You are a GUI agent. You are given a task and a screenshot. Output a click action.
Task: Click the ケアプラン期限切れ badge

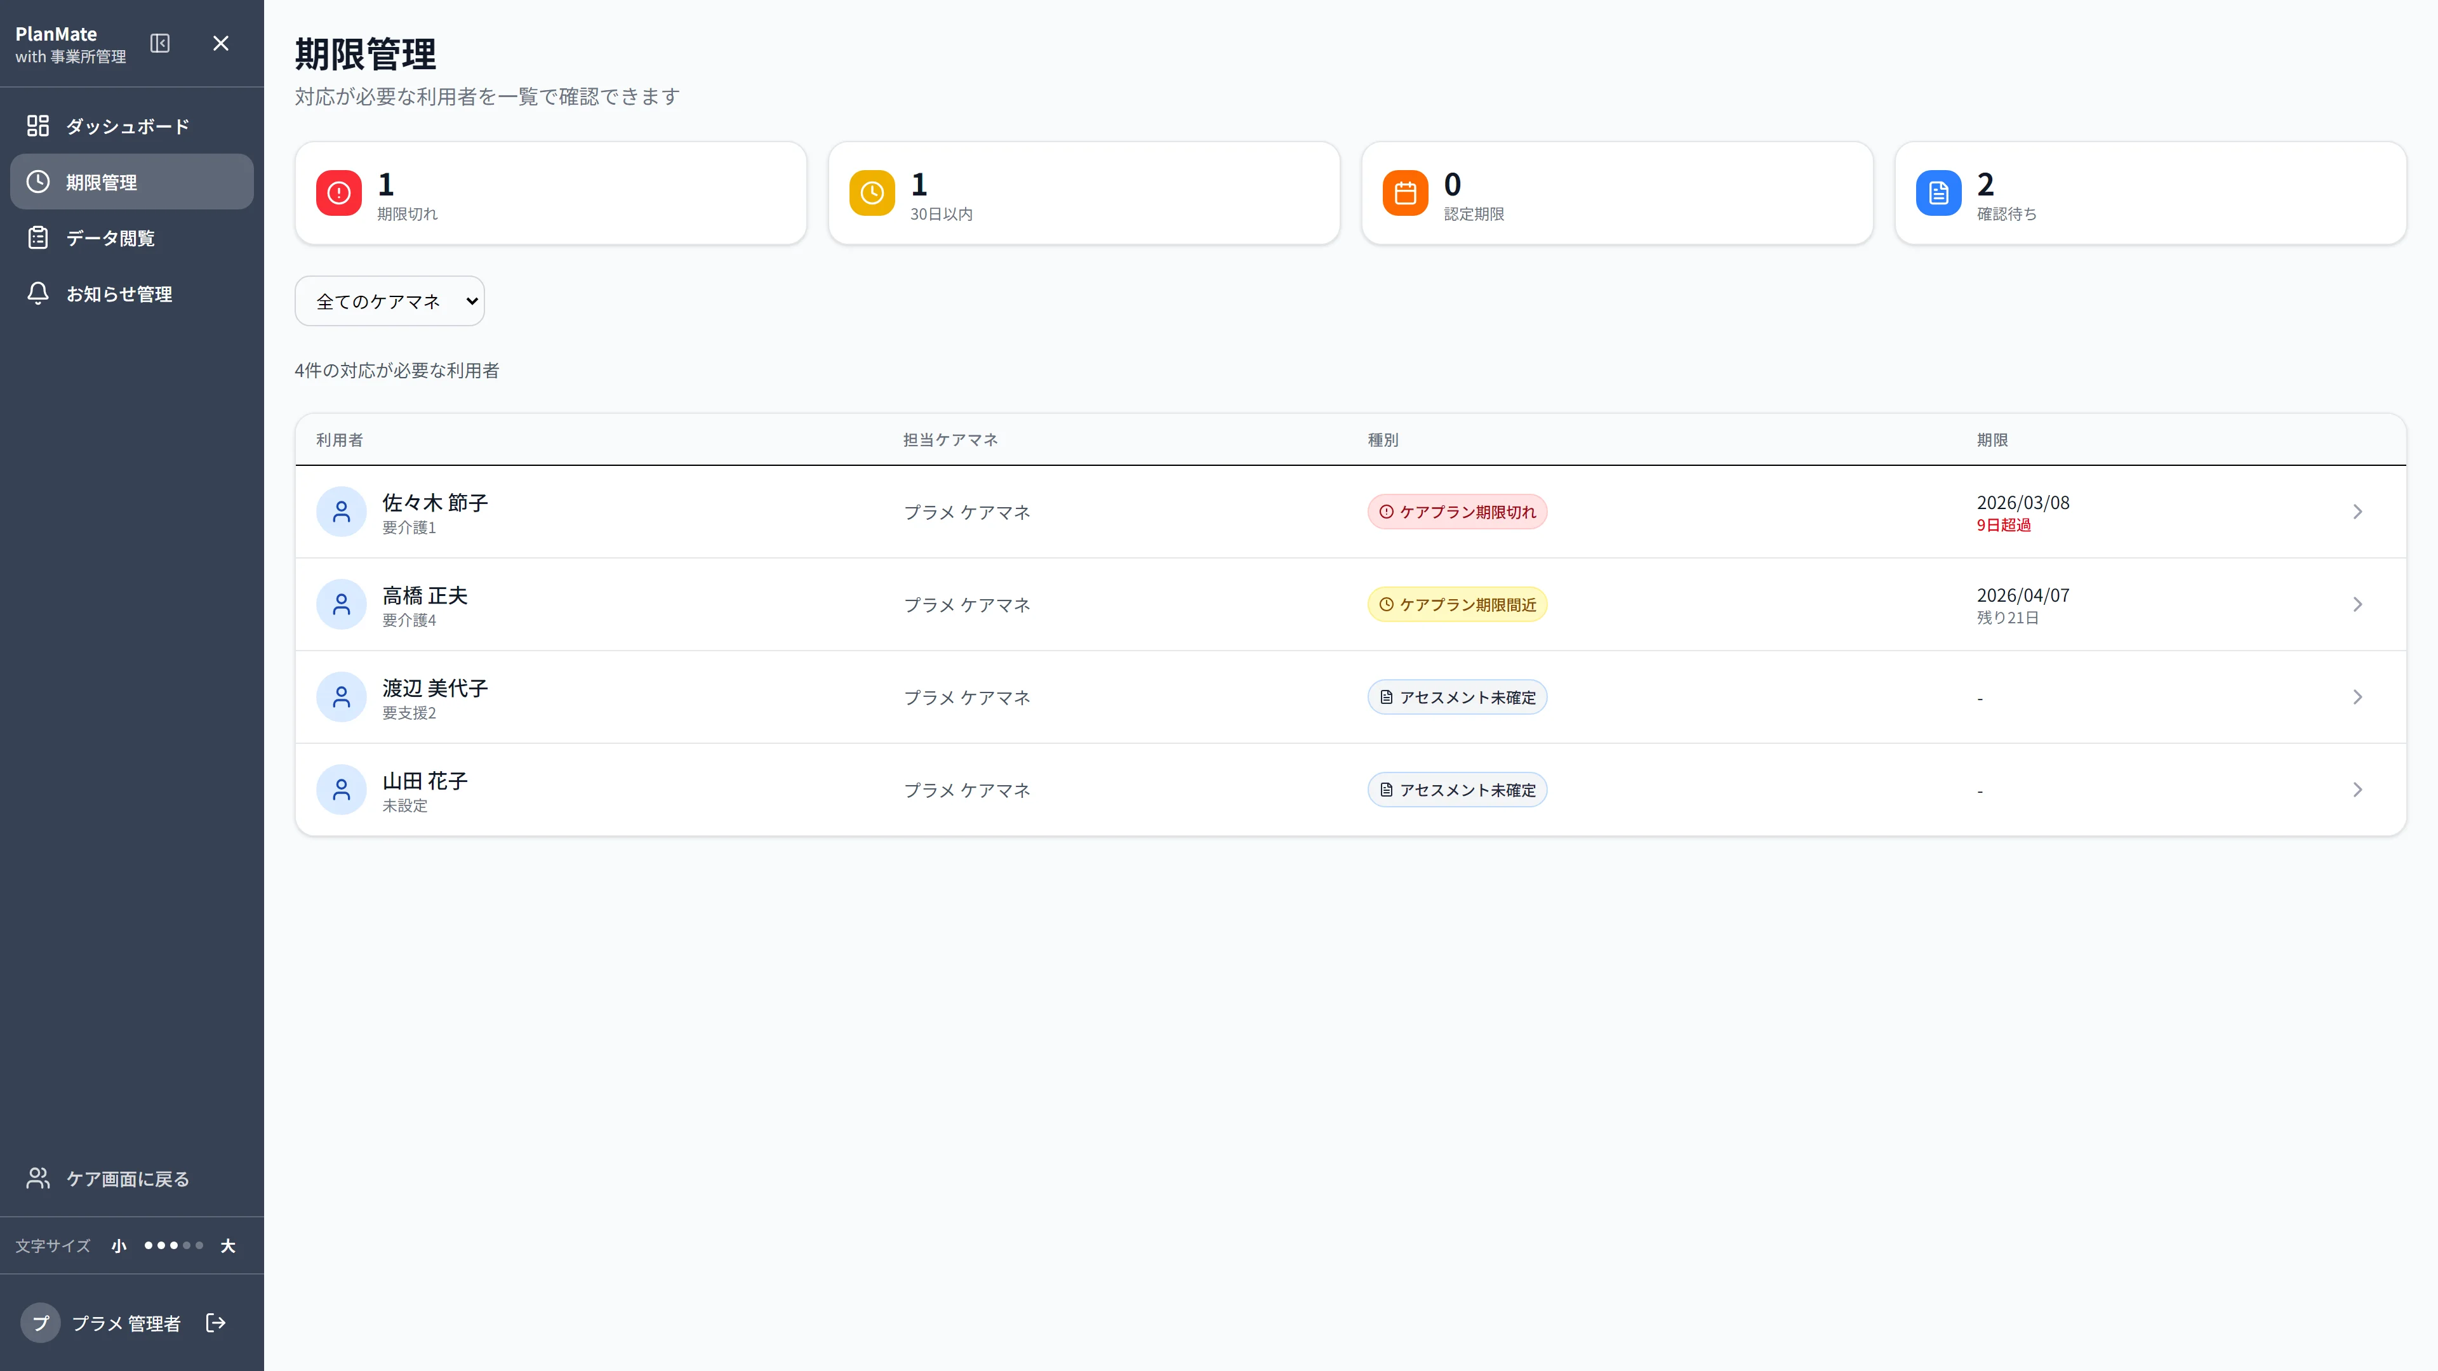coord(1458,512)
